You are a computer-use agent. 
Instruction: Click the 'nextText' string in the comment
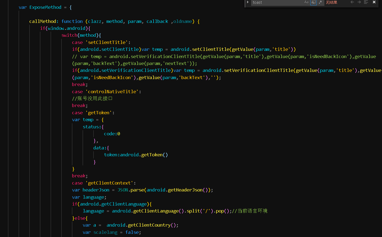(x=176, y=63)
